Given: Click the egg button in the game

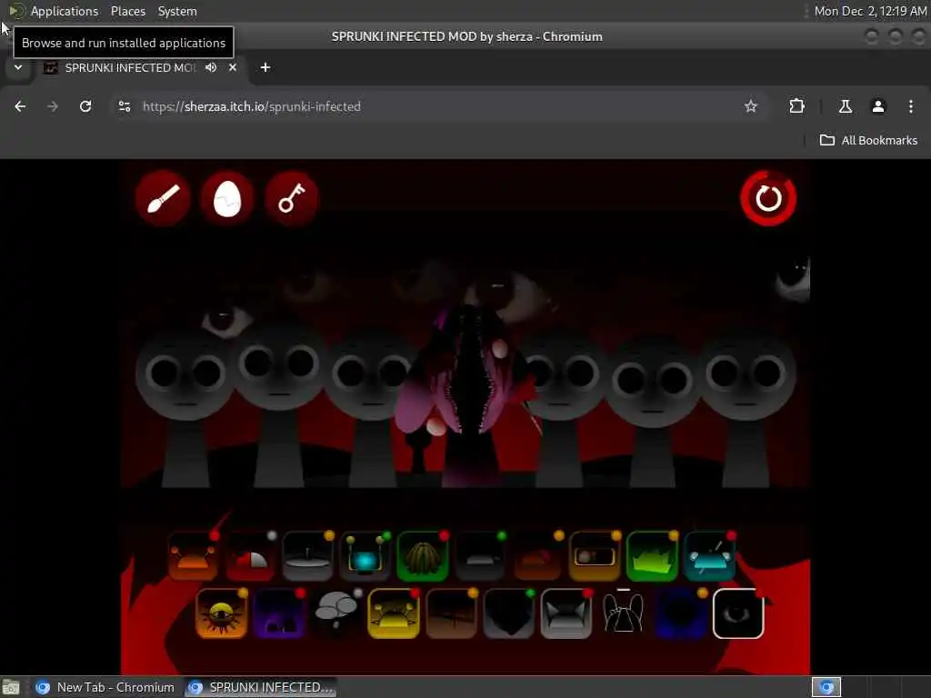Looking at the screenshot, I should pos(226,198).
